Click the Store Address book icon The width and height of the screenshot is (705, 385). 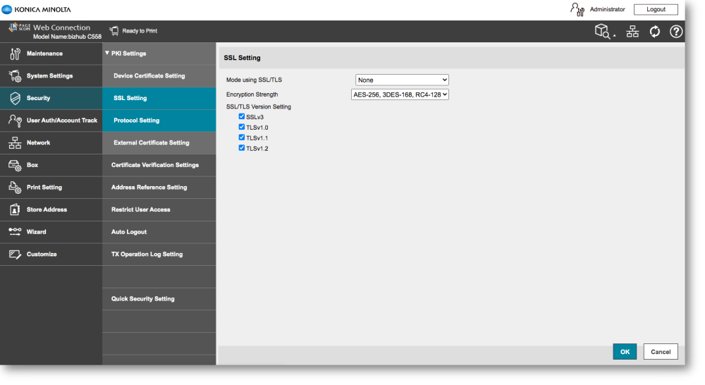coord(15,209)
